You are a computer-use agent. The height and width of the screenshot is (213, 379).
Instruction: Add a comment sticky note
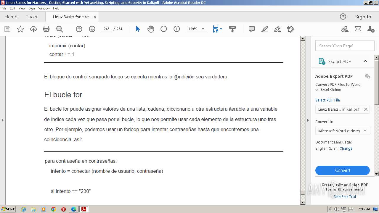252,29
